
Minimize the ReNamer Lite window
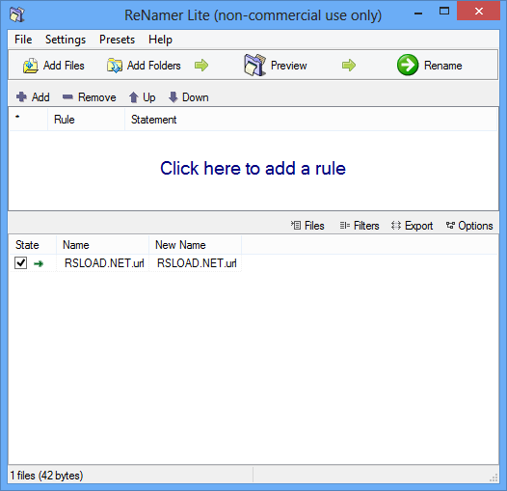click(x=418, y=13)
